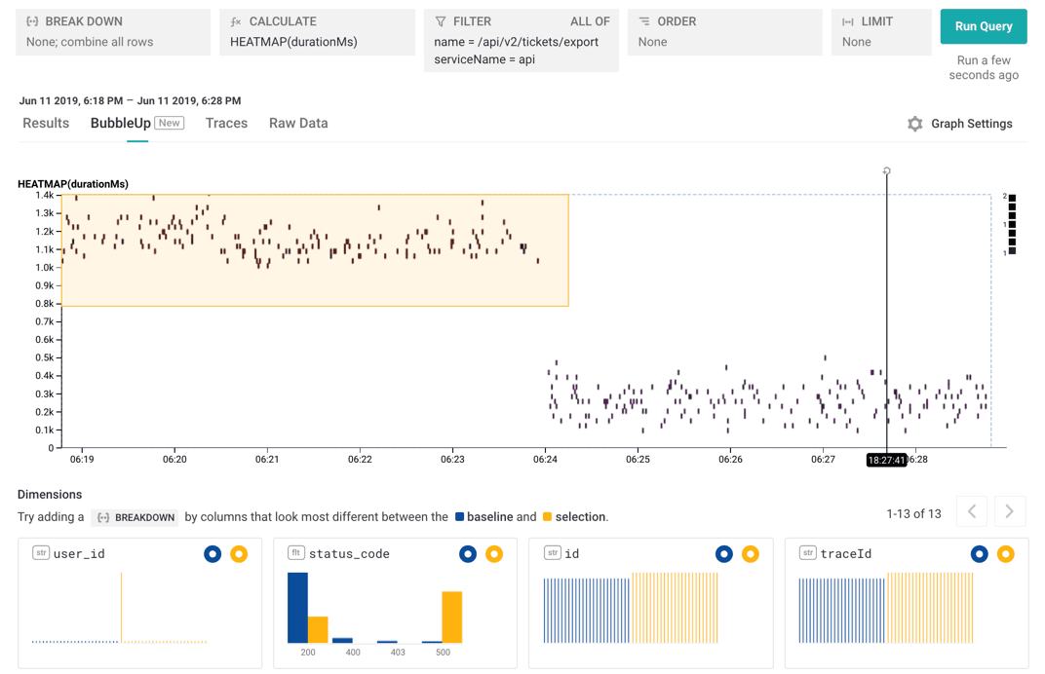Image resolution: width=1045 pixels, height=674 pixels.
Task: Toggle the yellow selection circle on status_code
Action: coord(494,554)
